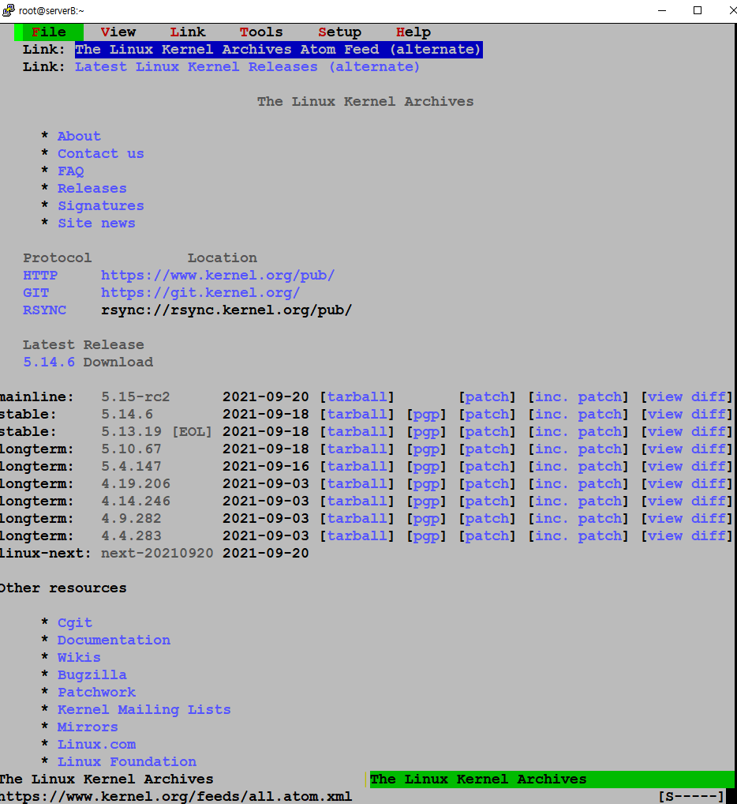Click tarball link for stable 5.14.6
737x804 pixels.
click(x=357, y=415)
